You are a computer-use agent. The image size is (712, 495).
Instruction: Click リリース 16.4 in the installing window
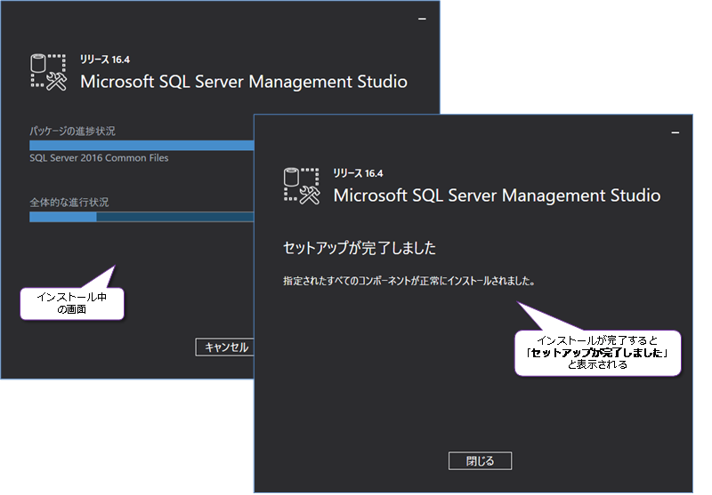point(105,60)
